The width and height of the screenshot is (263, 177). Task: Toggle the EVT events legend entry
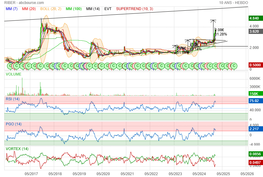point(108,9)
